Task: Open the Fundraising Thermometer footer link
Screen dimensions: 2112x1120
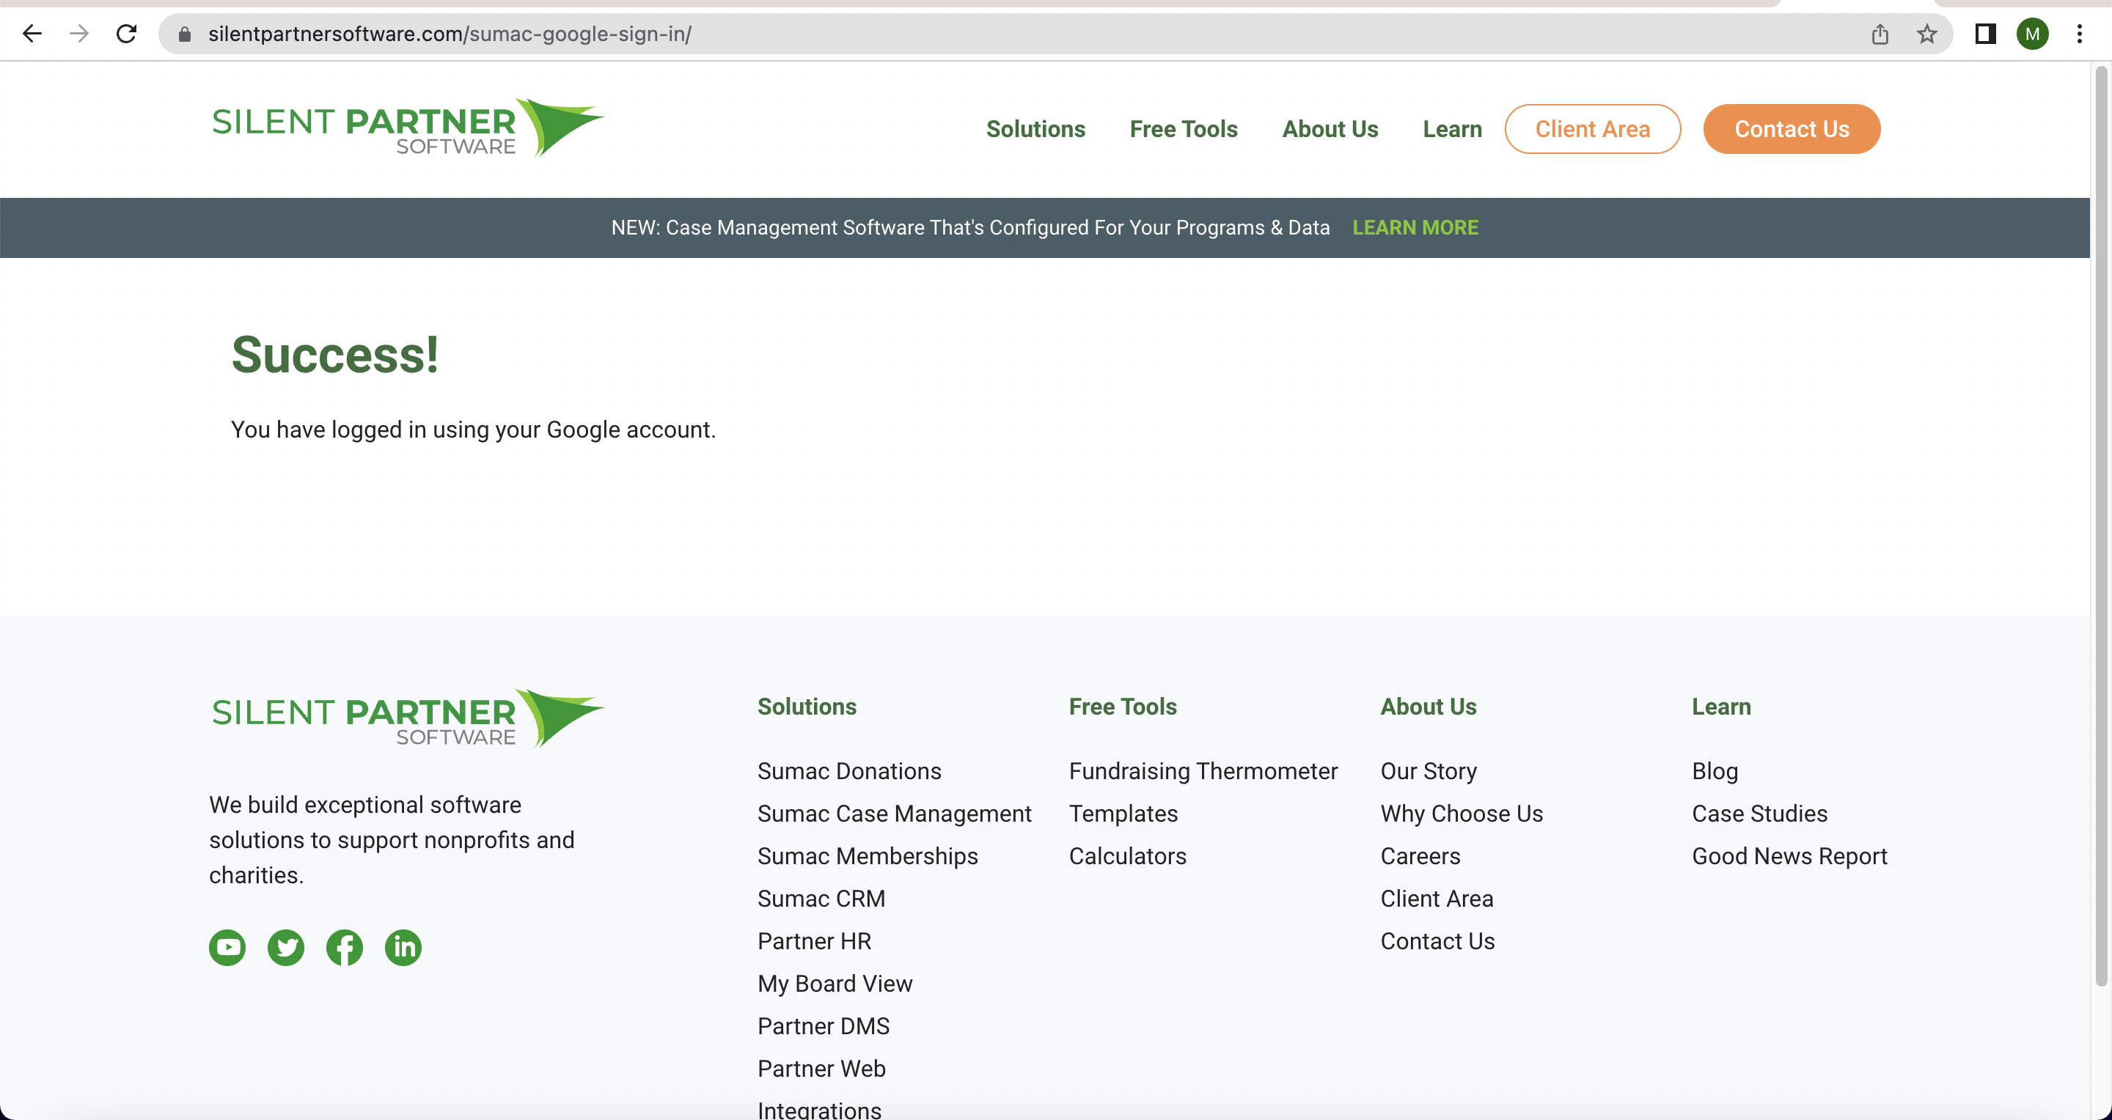Action: (1203, 771)
